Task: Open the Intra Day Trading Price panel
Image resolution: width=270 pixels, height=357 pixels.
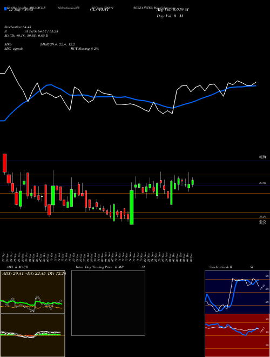Action: 108,303
